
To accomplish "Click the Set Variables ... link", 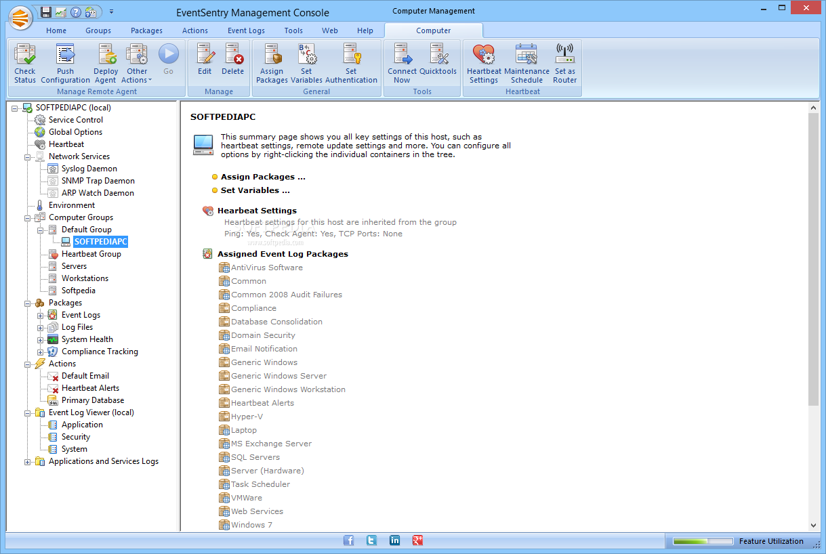I will [x=255, y=190].
